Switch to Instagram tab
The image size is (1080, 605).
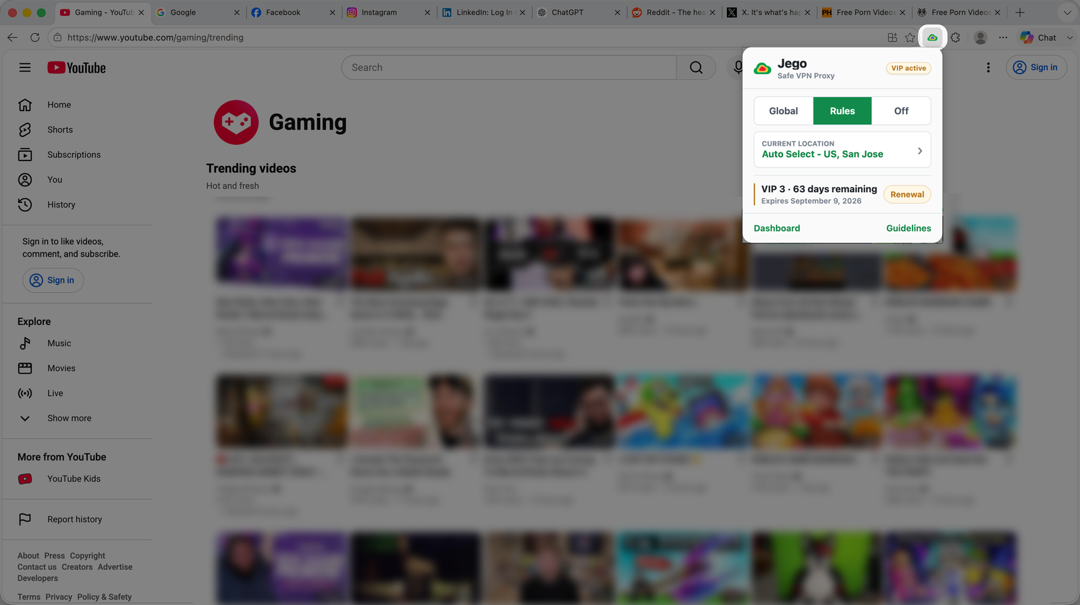pos(387,12)
